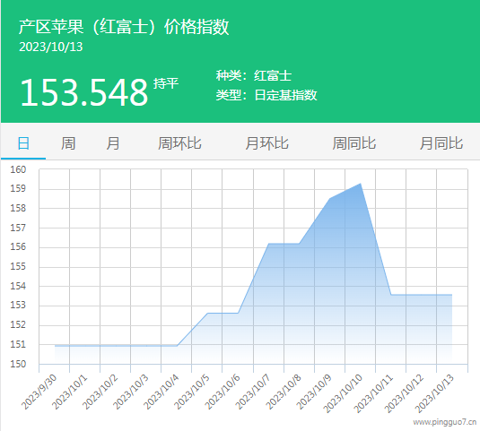
Task: Click the 产区苹果(红富士)价格指数 title
Action: [124, 27]
